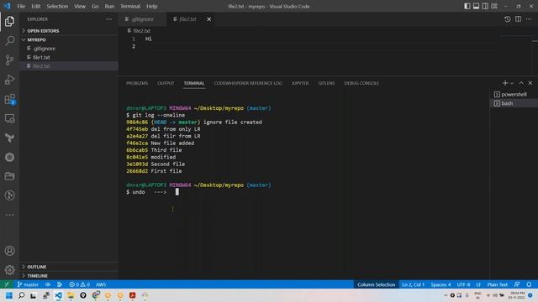This screenshot has width=538, height=302.
Task: Open the new terminal launch profile dropdown
Action: pyautogui.click(x=512, y=83)
